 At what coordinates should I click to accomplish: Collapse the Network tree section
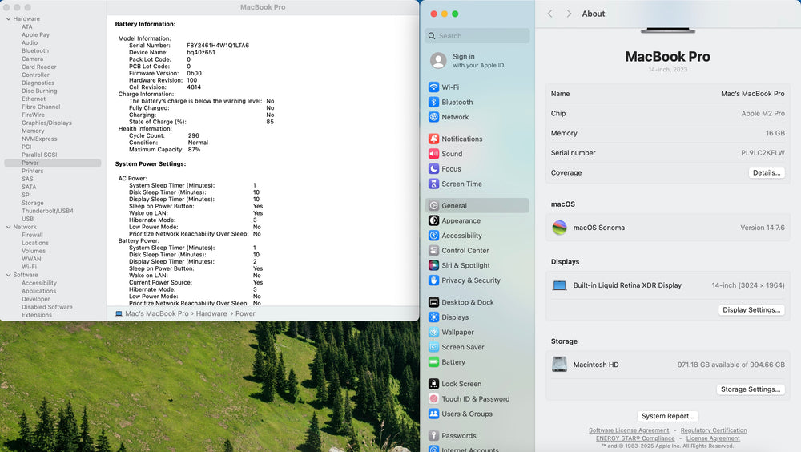click(x=9, y=227)
